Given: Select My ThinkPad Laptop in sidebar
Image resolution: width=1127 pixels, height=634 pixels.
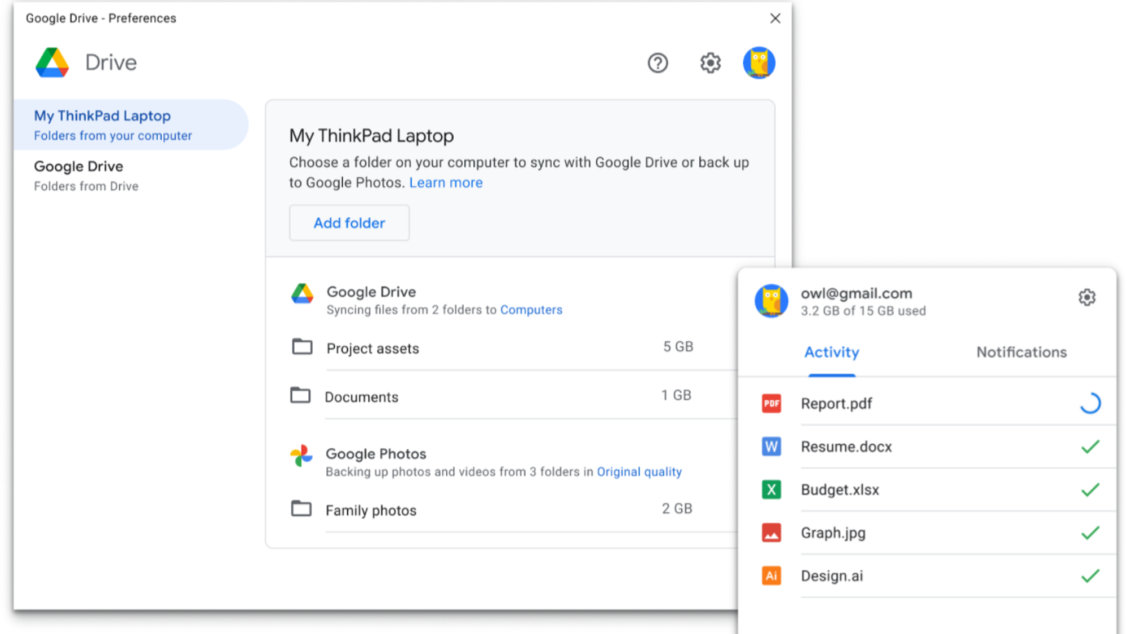Looking at the screenshot, I should [131, 125].
